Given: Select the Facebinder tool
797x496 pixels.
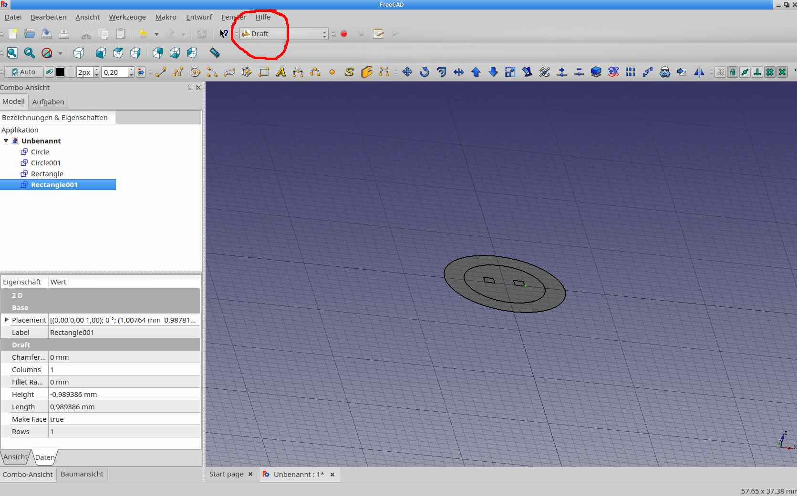Looking at the screenshot, I should click(367, 72).
